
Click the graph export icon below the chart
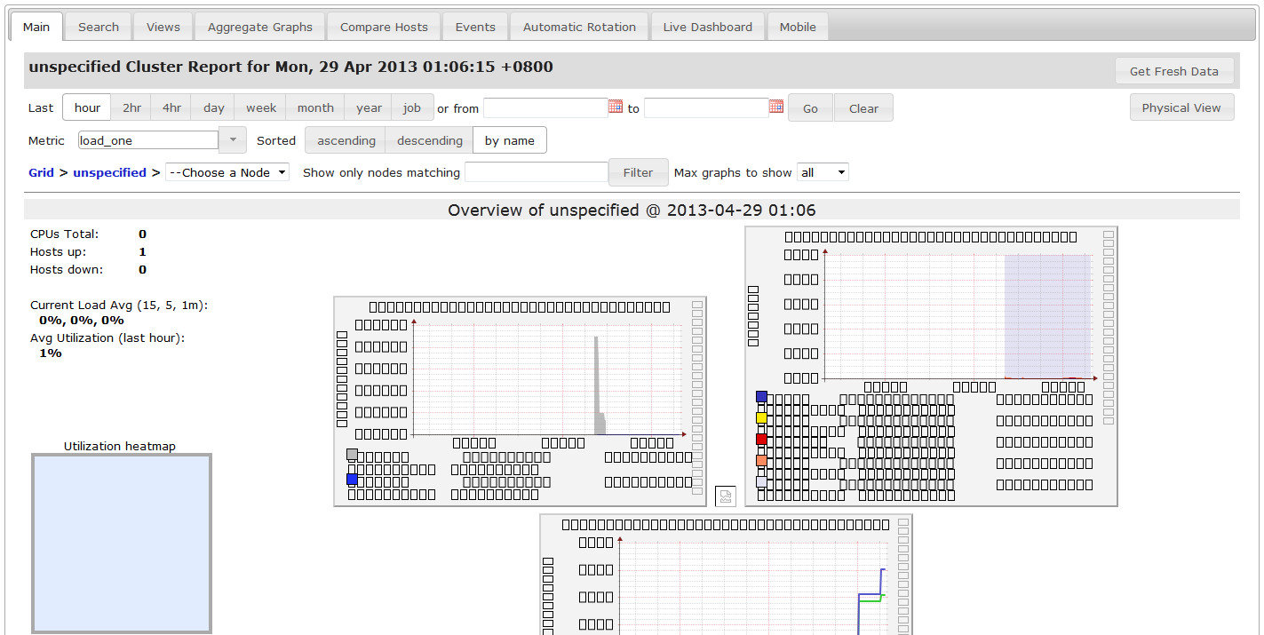tap(726, 496)
